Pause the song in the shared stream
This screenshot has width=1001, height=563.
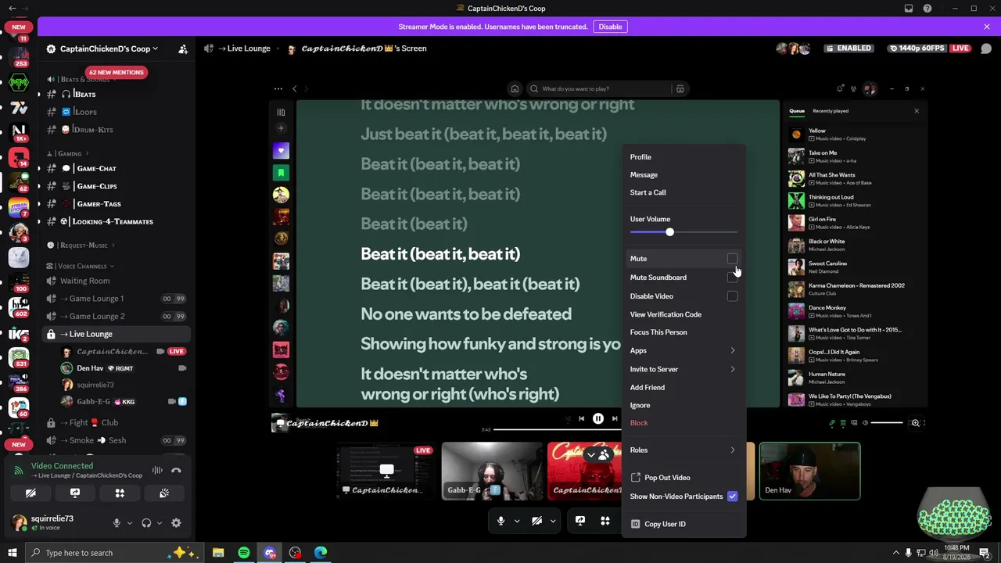(598, 419)
